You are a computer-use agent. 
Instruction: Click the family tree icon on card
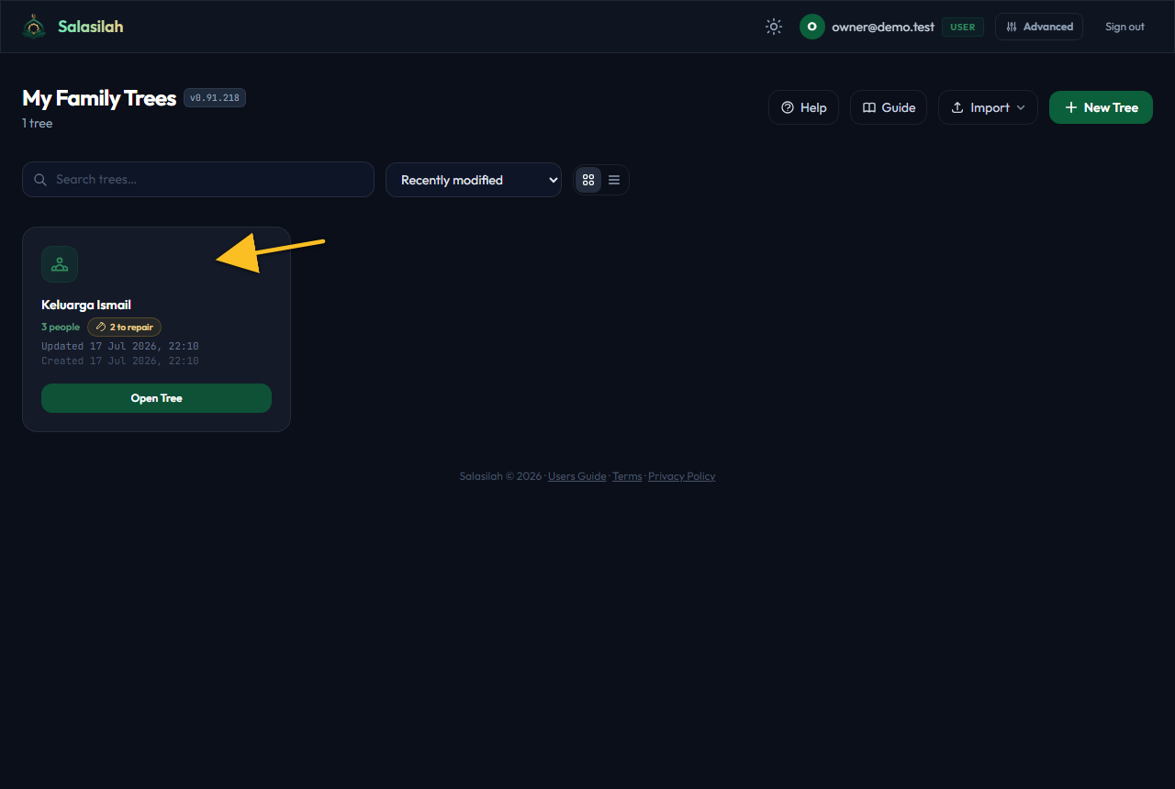click(60, 264)
